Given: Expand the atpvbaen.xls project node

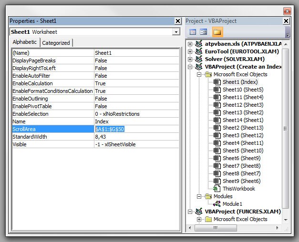Looking at the screenshot, I should point(190,44).
